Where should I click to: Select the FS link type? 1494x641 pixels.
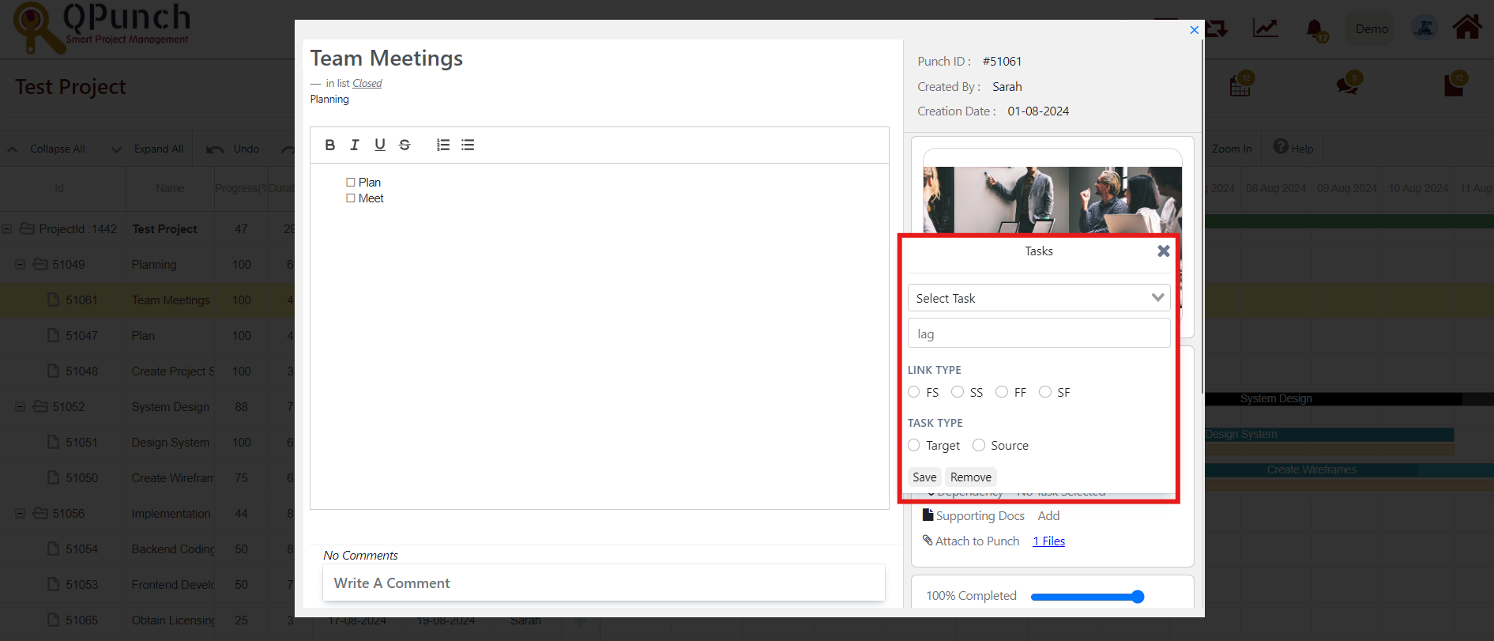click(914, 392)
